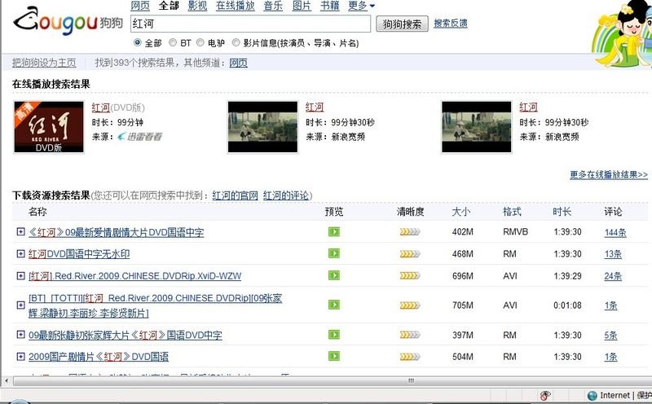
Task: Open the 搜索反馈 link
Action: tap(451, 24)
